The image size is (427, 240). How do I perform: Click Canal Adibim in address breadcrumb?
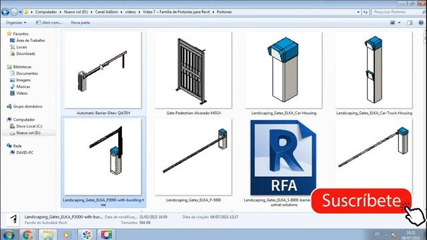pos(107,12)
